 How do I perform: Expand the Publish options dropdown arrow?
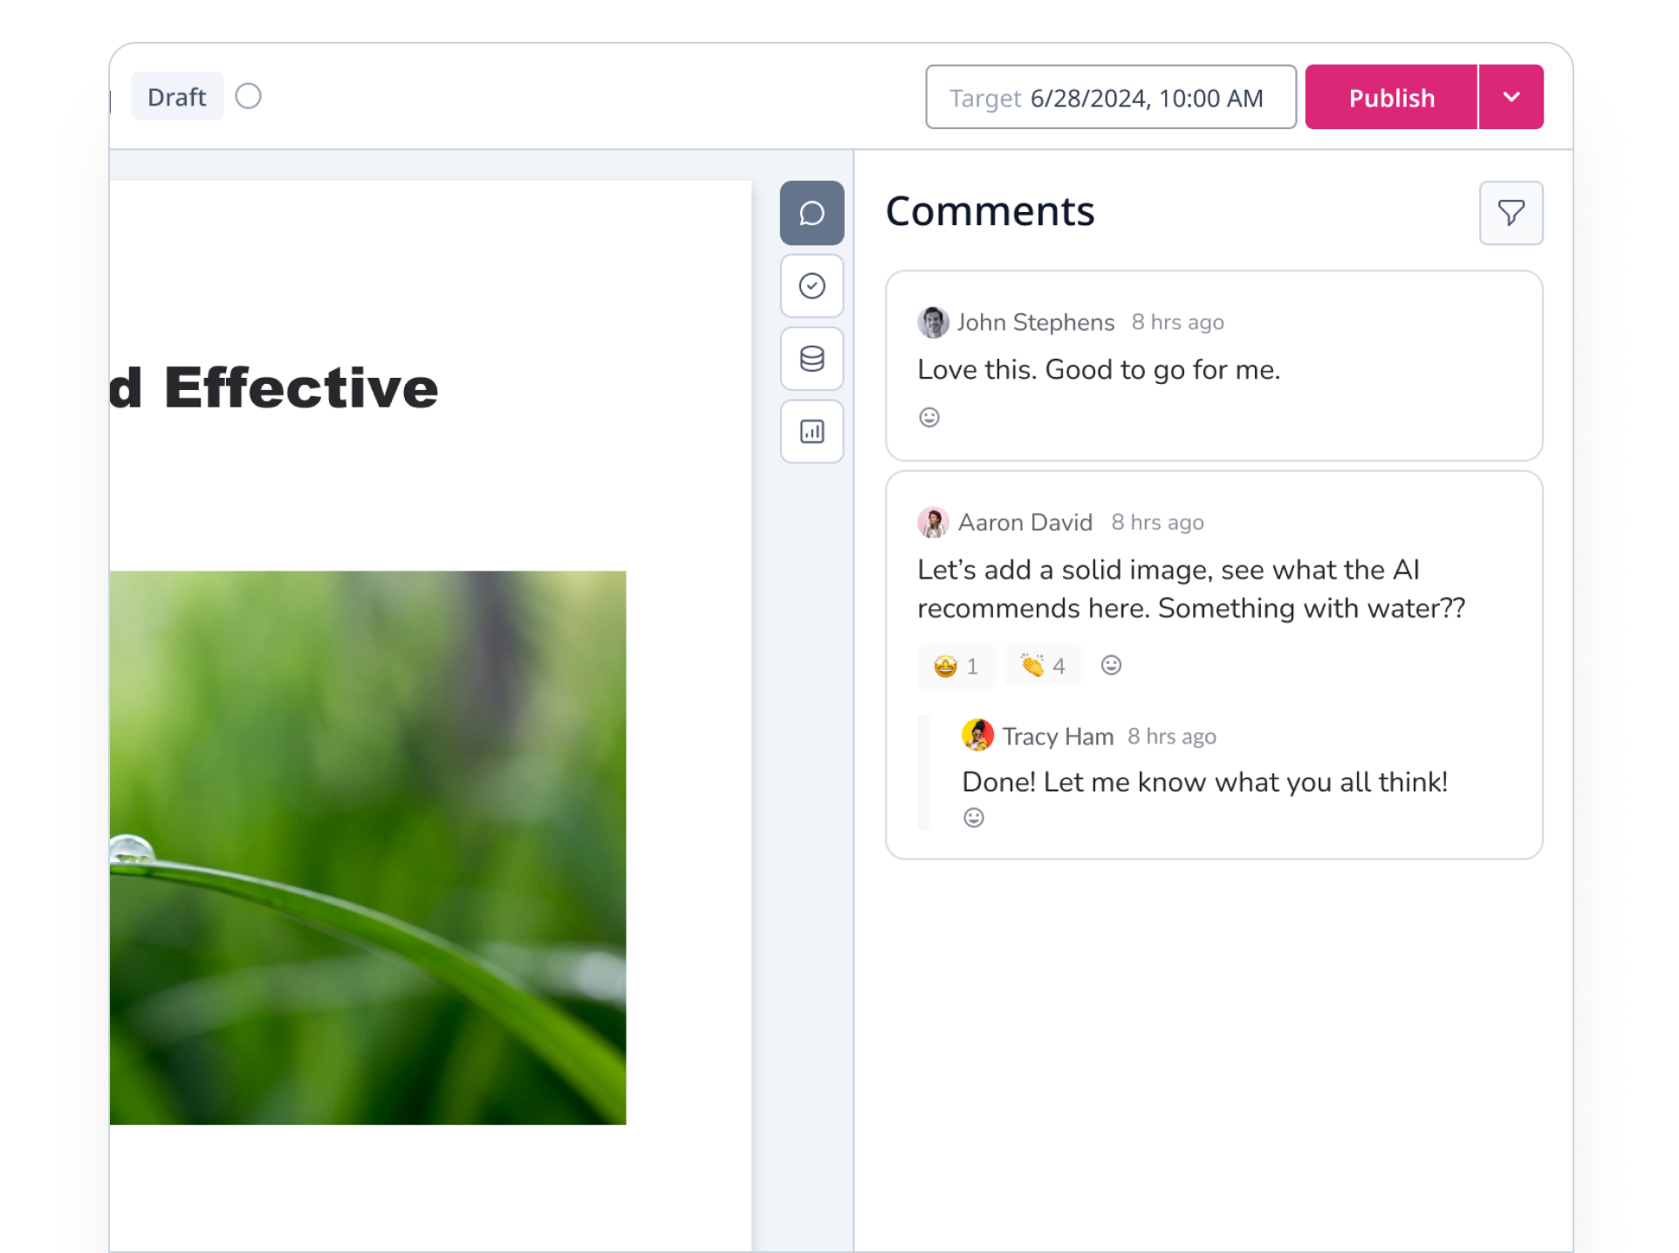(1511, 97)
